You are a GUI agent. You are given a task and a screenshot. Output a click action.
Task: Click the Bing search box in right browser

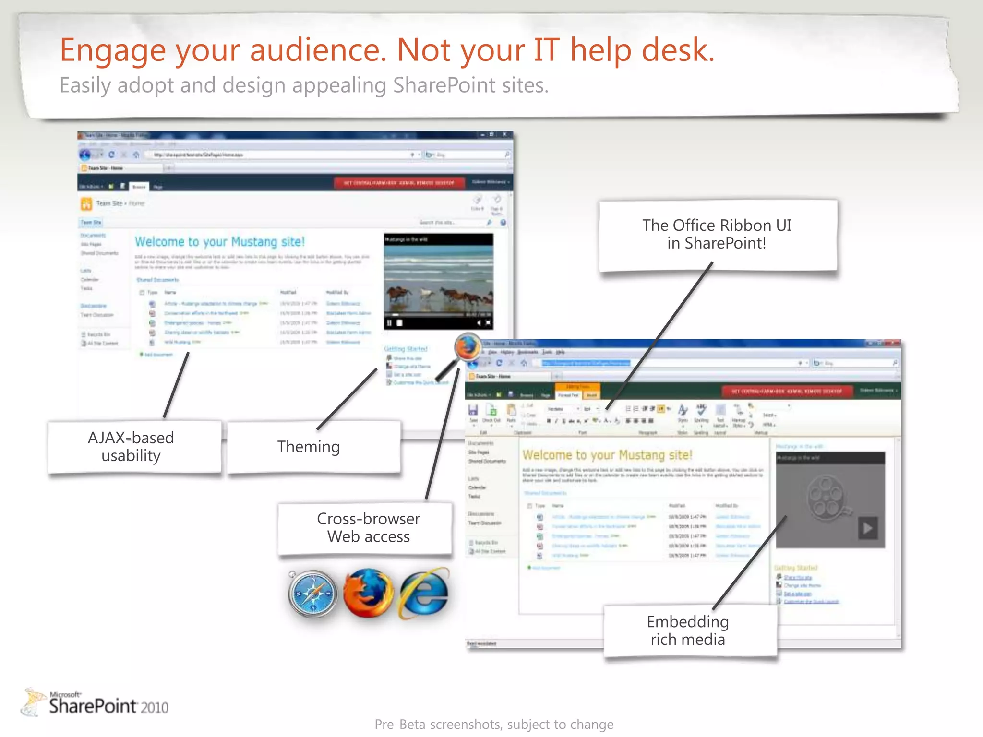856,363
